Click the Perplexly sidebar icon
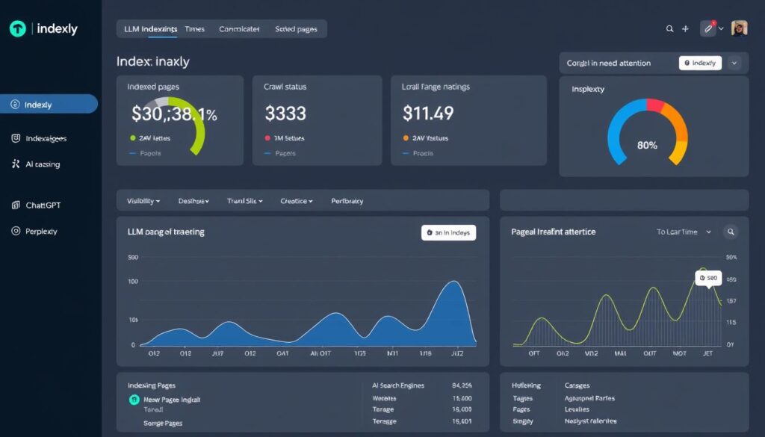765x437 pixels. pos(16,231)
